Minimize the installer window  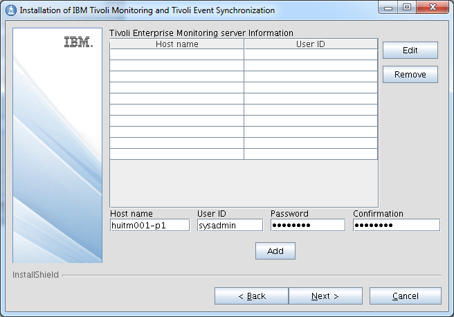pos(388,8)
